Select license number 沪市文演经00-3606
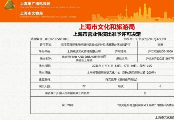The height and width of the screenshot is (120, 174). (160, 52)
